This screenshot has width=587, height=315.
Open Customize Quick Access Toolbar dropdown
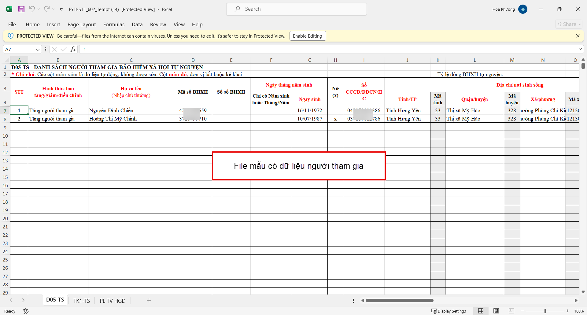click(x=61, y=9)
